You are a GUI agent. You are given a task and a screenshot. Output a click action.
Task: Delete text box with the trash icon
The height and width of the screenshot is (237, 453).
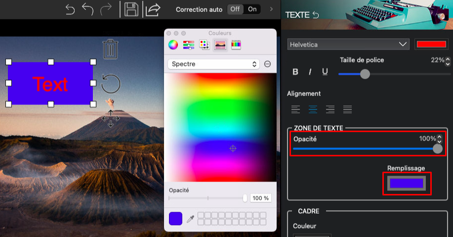click(110, 49)
